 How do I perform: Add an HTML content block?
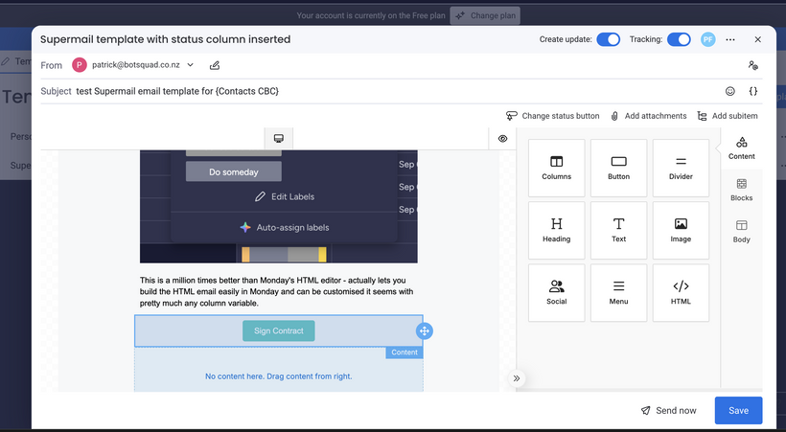[x=681, y=293]
